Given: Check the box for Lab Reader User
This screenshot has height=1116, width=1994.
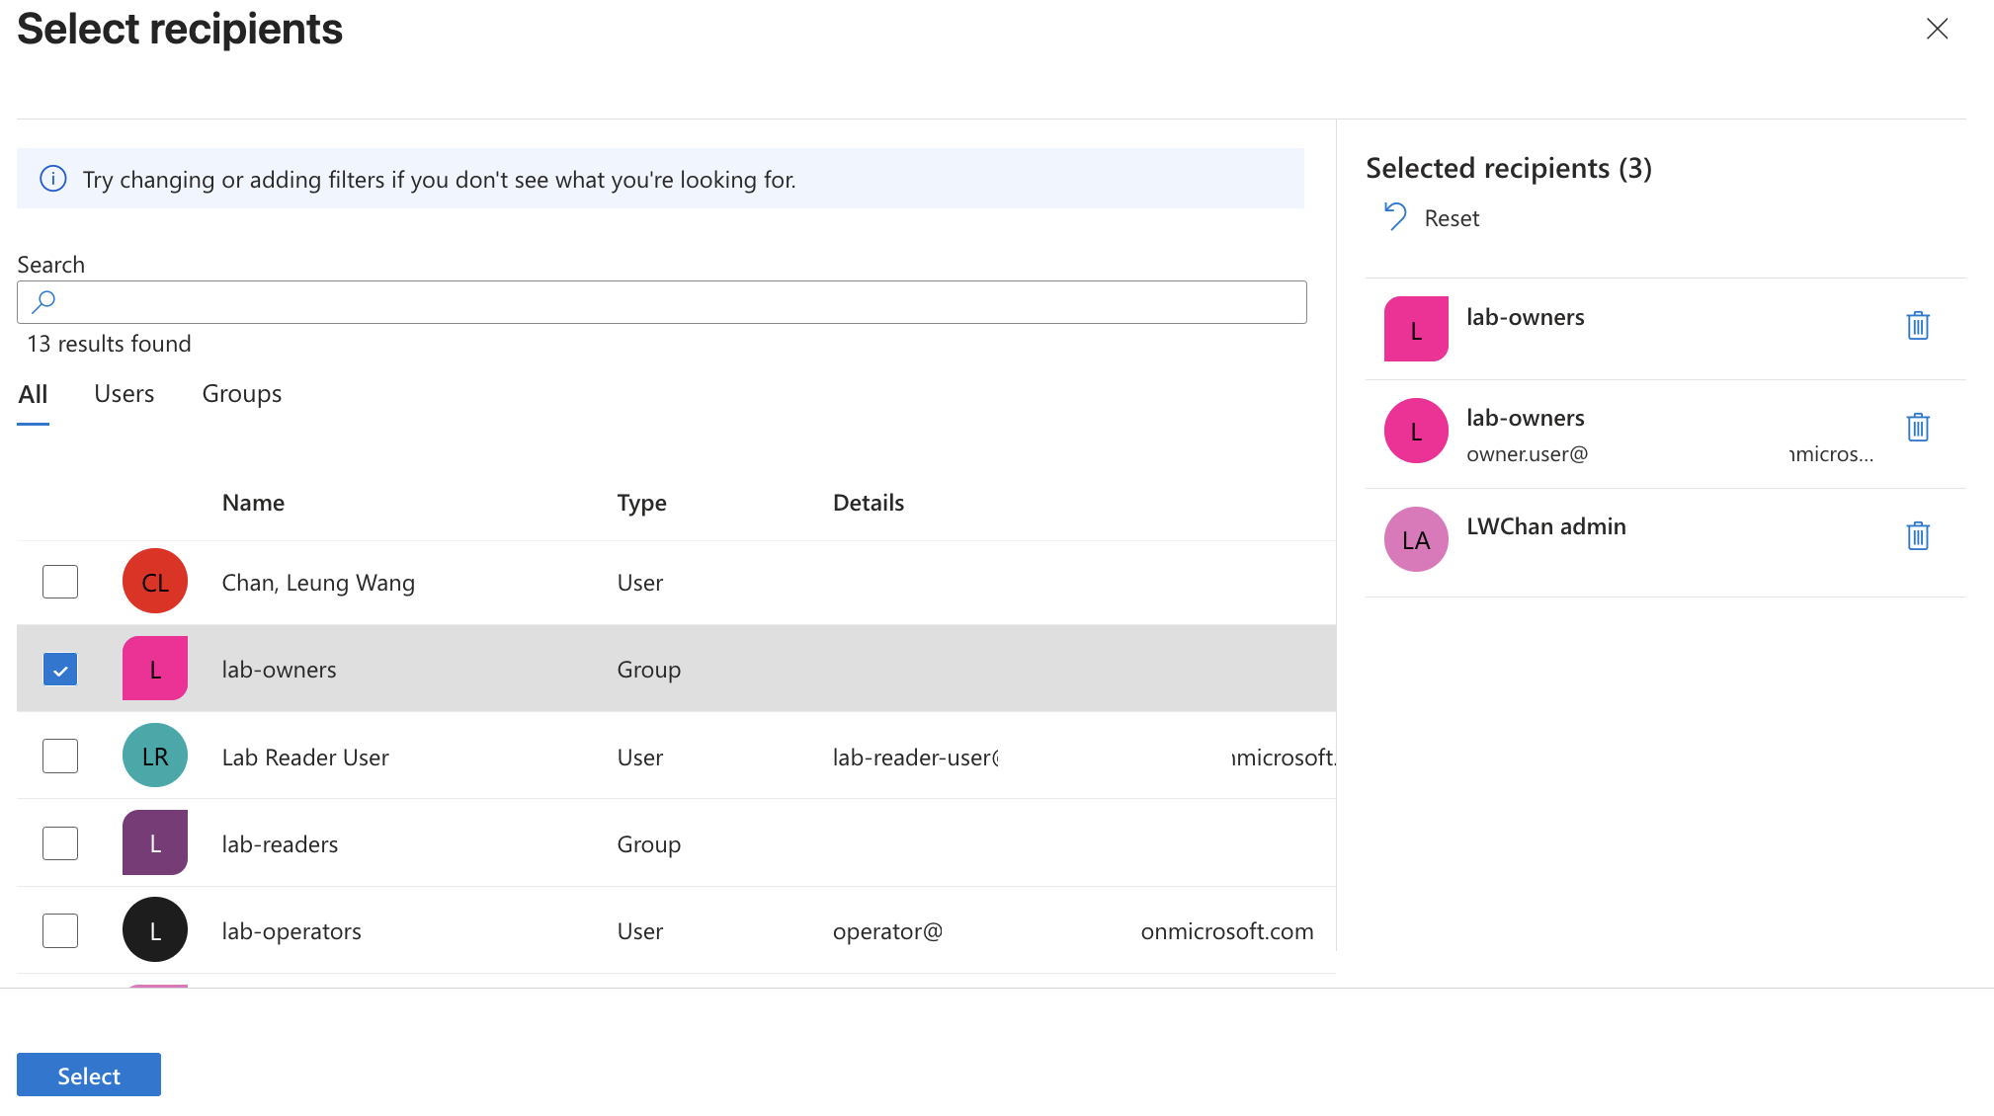Looking at the screenshot, I should coord(60,757).
